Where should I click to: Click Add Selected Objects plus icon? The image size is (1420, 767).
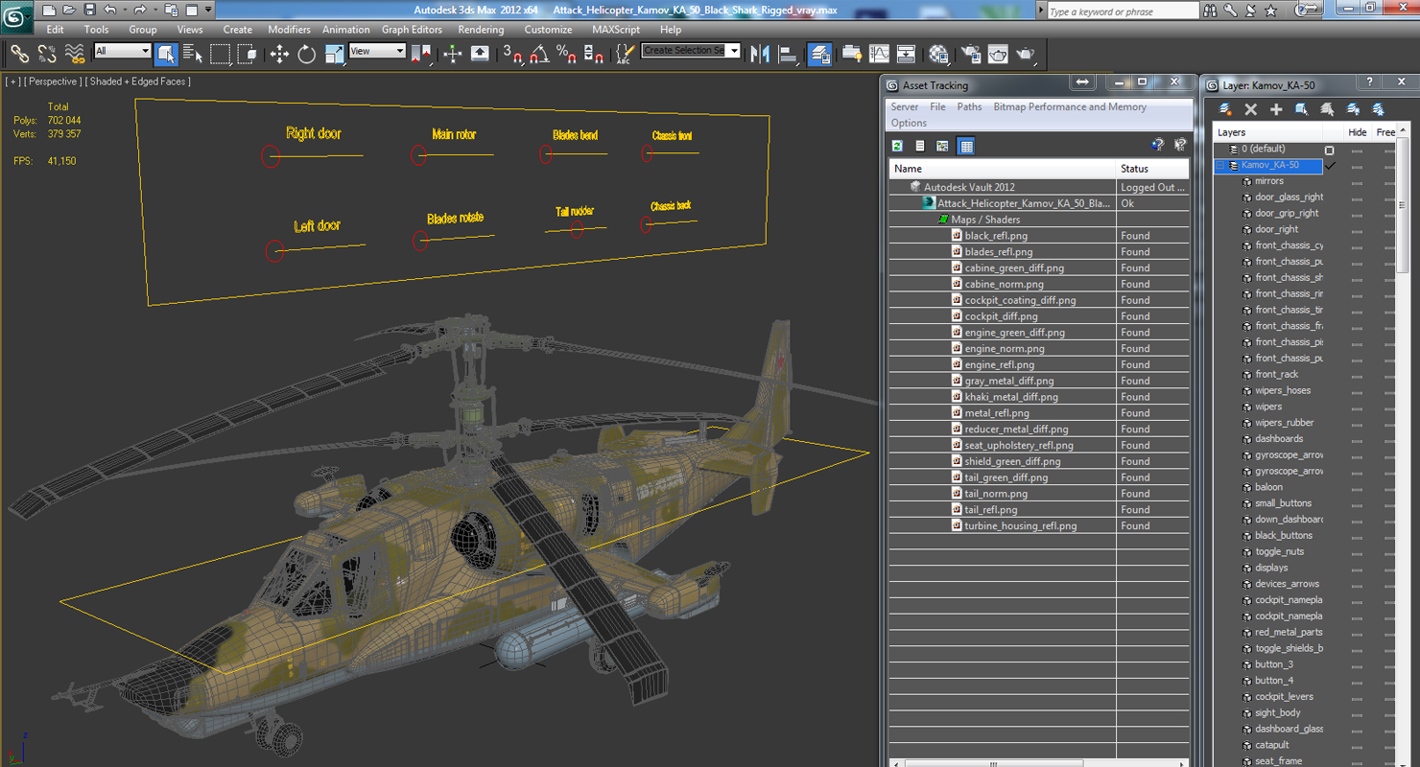1276,109
